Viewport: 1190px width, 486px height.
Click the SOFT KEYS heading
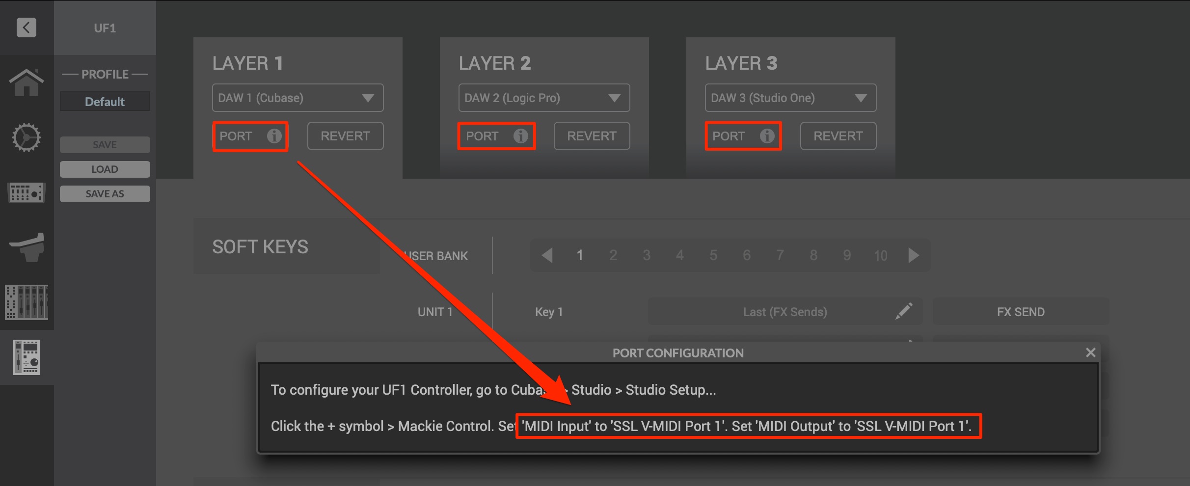[x=260, y=247]
